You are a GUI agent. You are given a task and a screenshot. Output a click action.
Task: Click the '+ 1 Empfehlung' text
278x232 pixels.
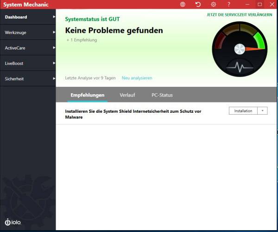click(82, 40)
